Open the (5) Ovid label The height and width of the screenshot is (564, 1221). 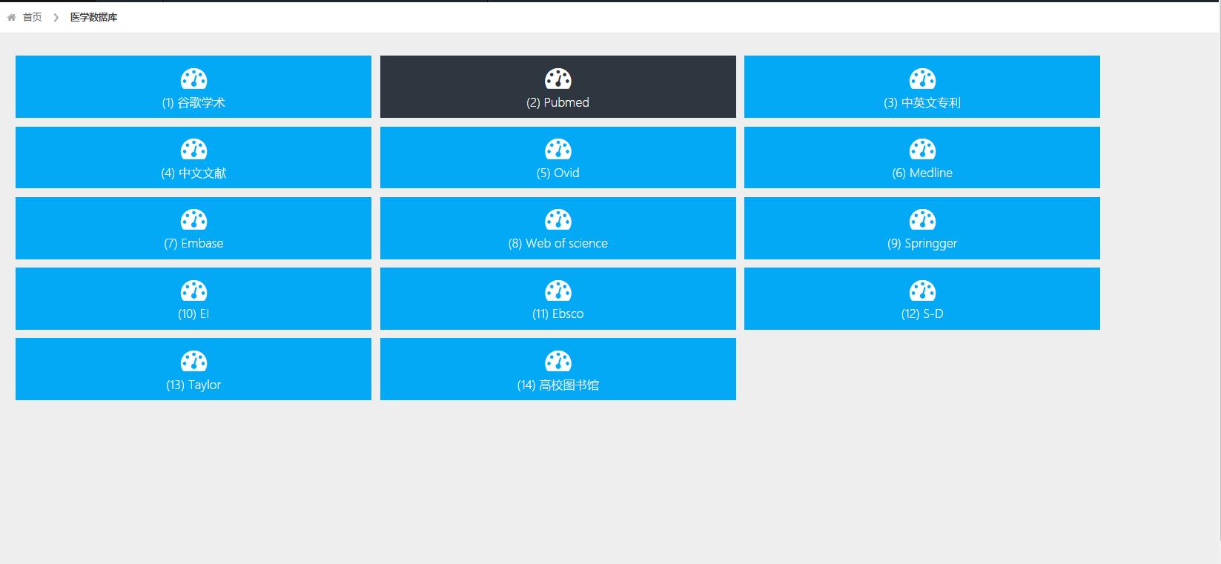point(558,173)
